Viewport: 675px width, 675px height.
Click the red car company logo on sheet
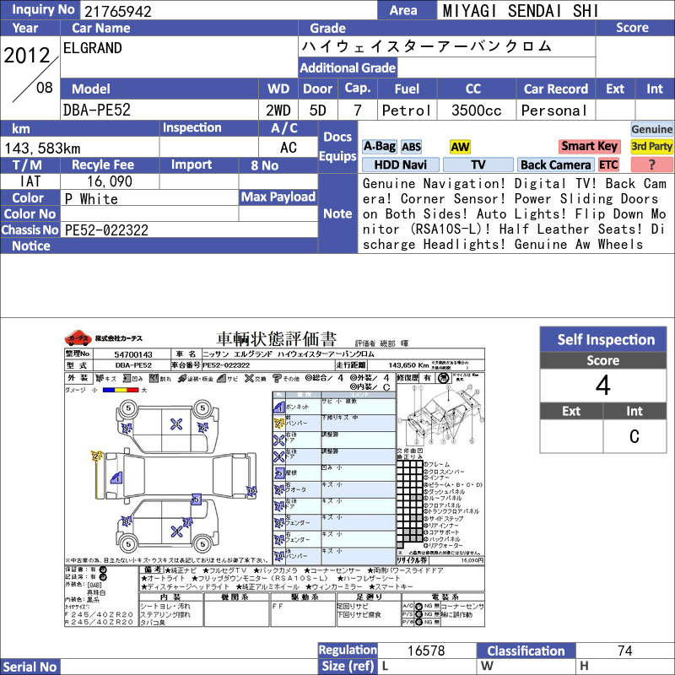(x=78, y=338)
